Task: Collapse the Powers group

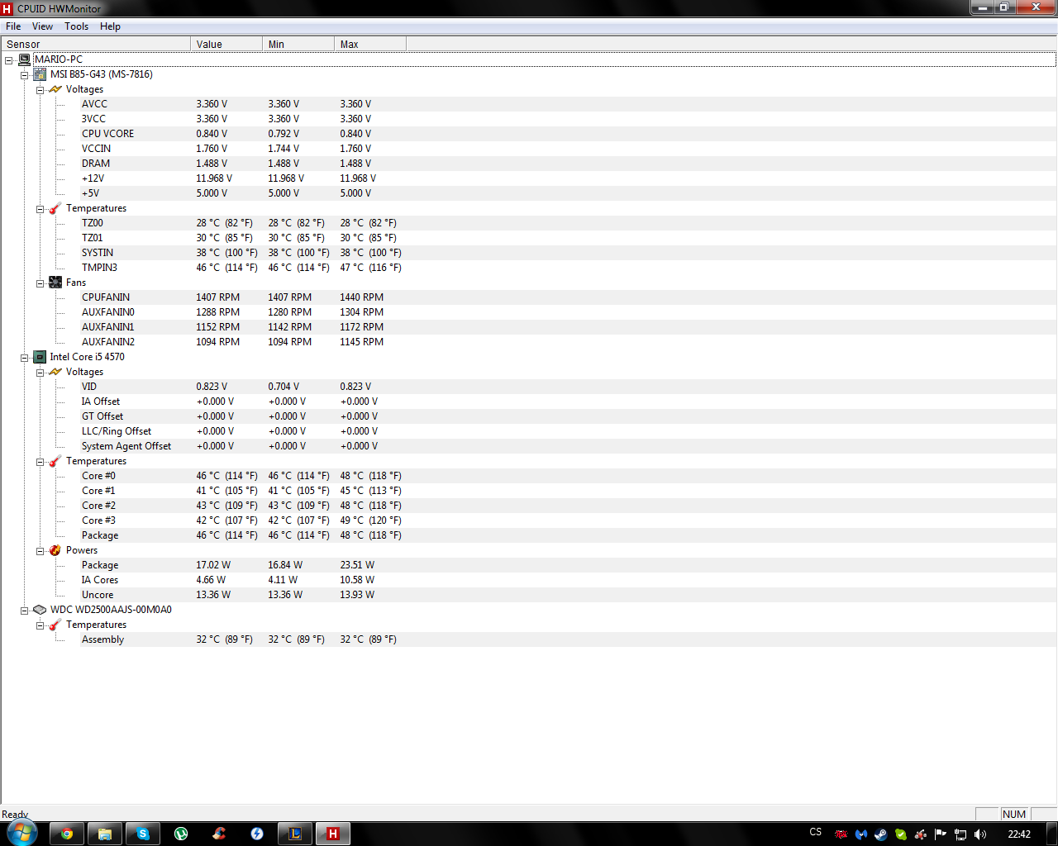Action: click(40, 551)
